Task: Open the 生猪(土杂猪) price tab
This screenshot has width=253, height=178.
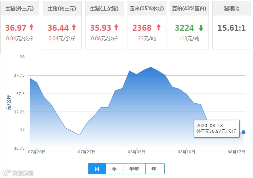Action: coord(104,25)
